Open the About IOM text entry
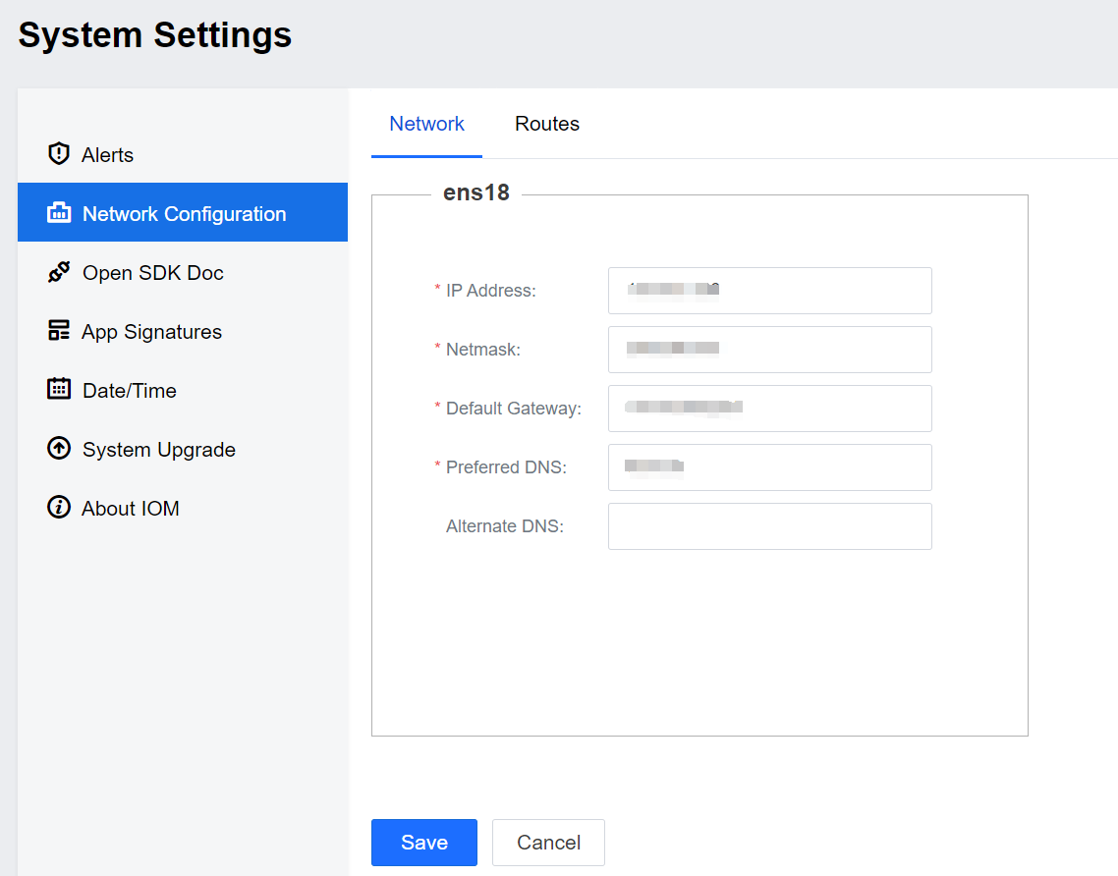1118x876 pixels. 131,509
